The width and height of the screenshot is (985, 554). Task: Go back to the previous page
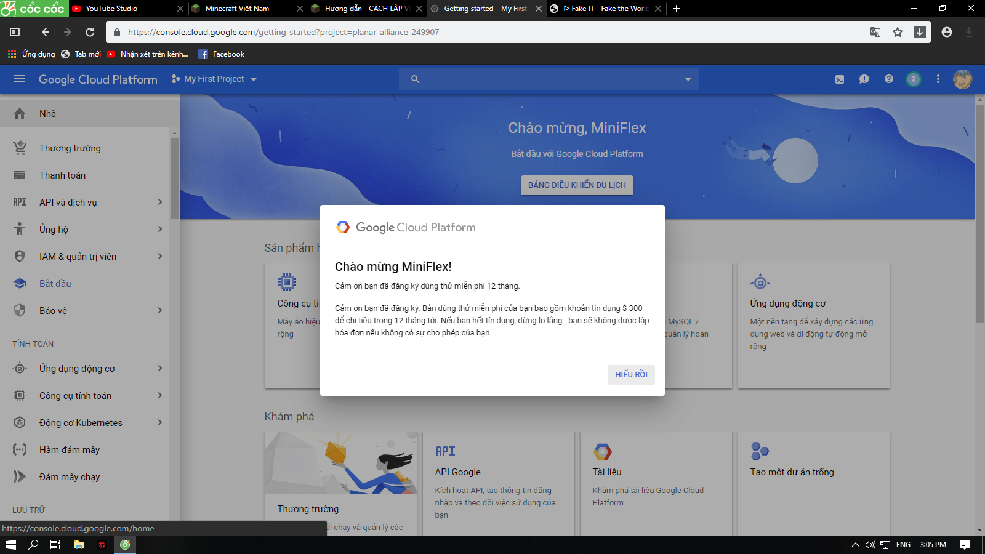tap(46, 32)
